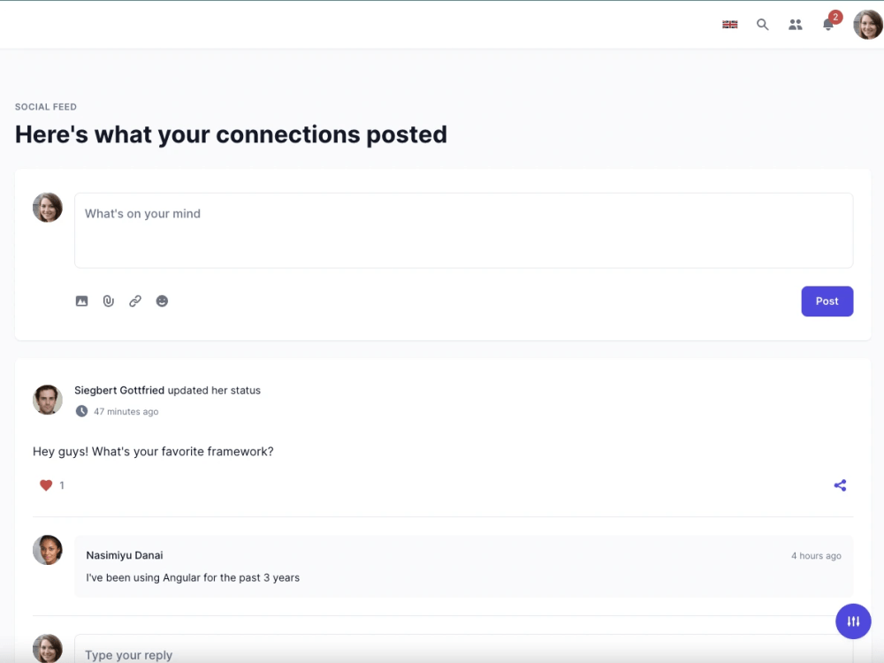Open the language flag selector
This screenshot has width=884, height=663.
730,24
